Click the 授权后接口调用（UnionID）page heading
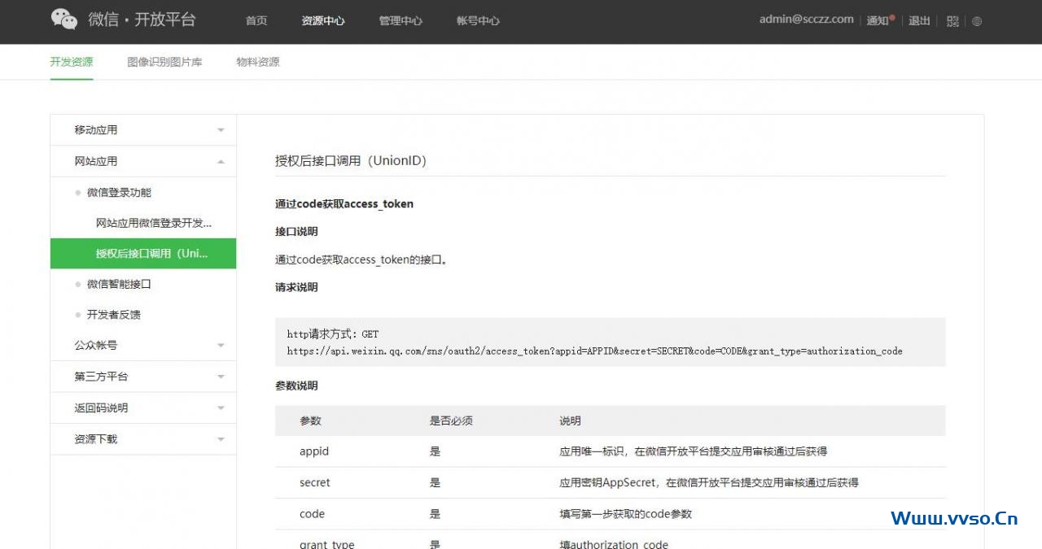Image resolution: width=1042 pixels, height=549 pixels. click(351, 161)
